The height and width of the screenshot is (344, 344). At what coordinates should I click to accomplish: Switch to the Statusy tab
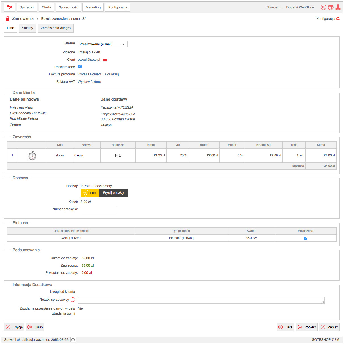coord(27,28)
